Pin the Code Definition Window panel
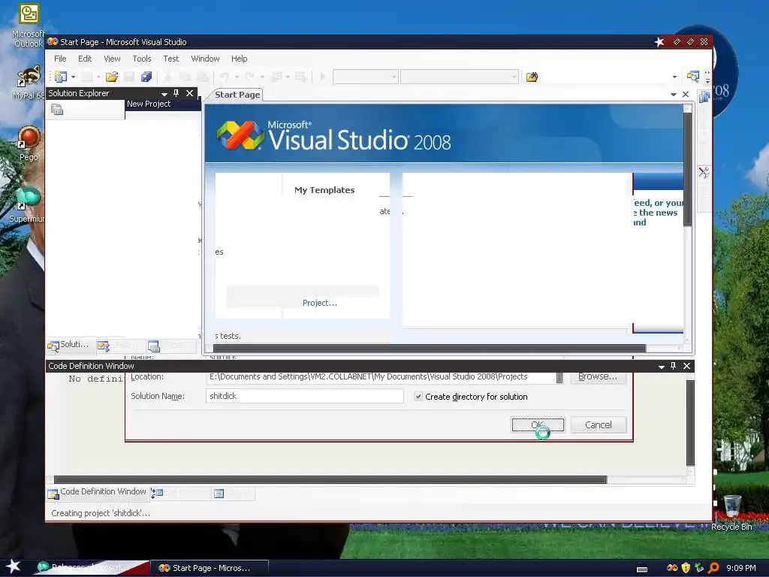 [673, 366]
